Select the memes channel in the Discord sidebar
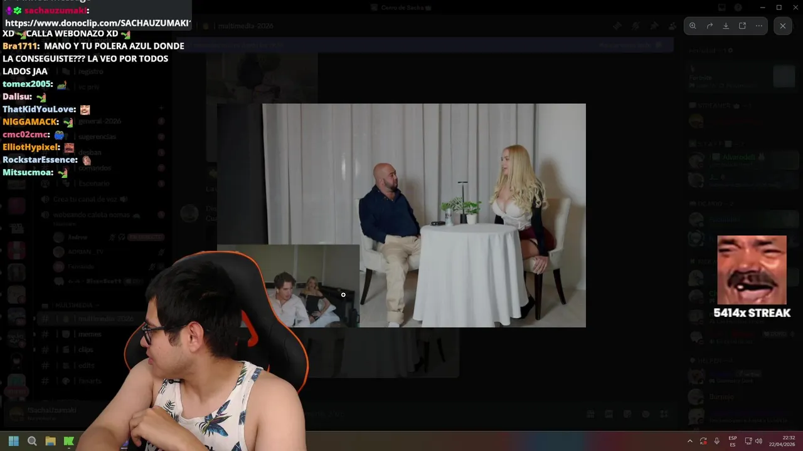Viewport: 803px width, 451px height. click(x=90, y=334)
